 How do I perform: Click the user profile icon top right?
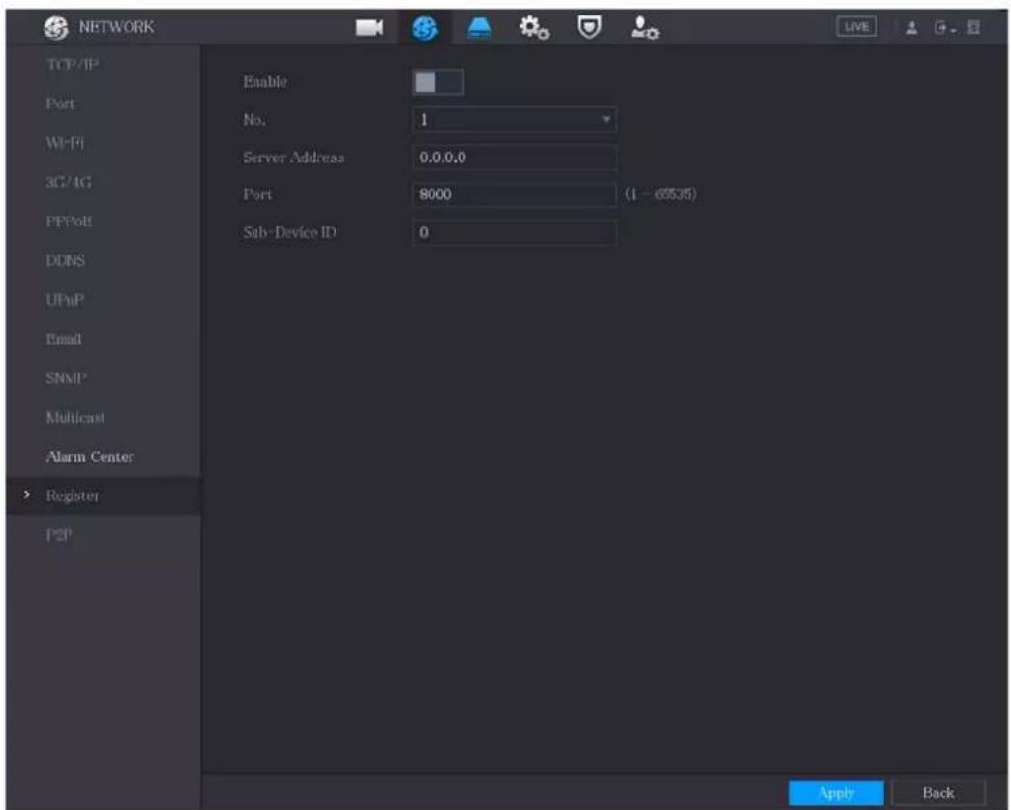coord(911,28)
